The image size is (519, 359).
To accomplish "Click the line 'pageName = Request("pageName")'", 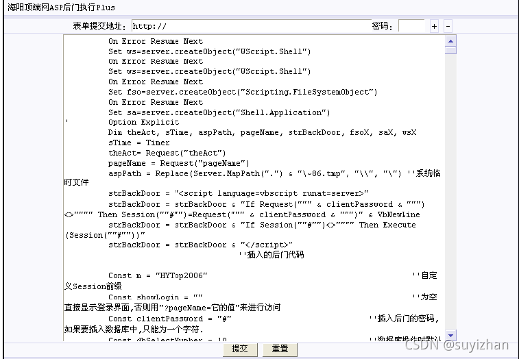I will point(179,163).
